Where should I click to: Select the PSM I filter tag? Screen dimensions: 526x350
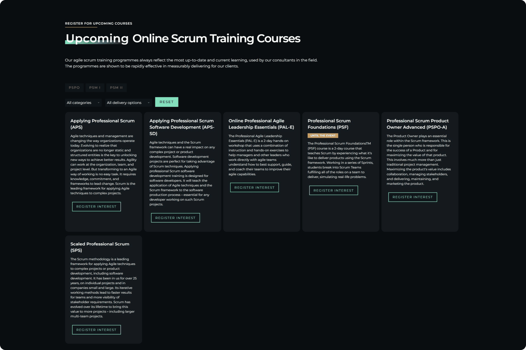click(95, 87)
